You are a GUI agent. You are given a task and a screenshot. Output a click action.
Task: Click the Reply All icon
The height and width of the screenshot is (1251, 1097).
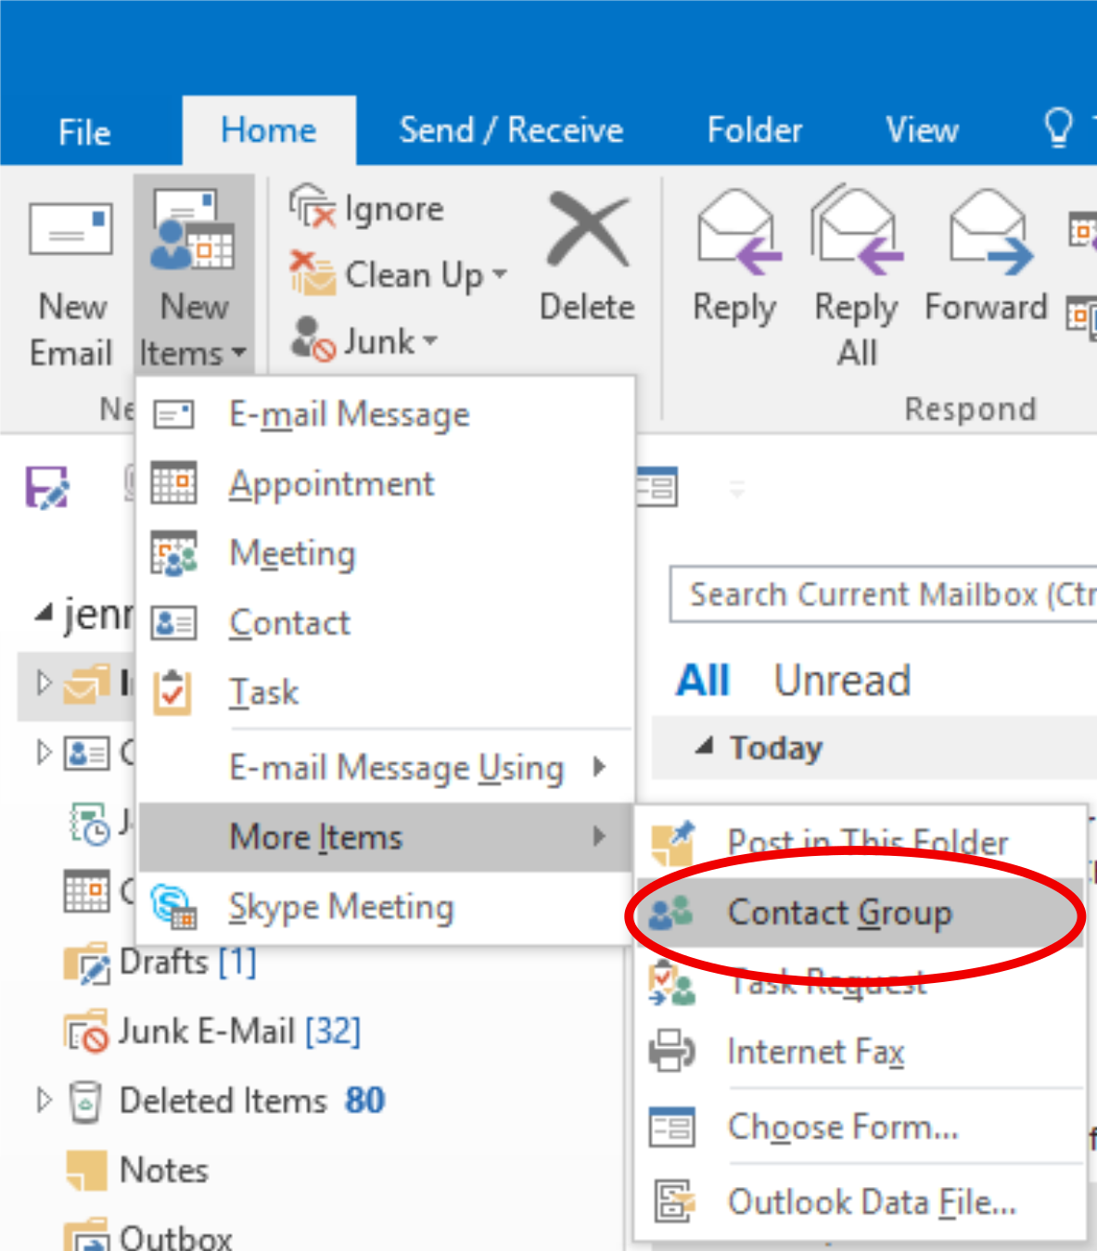click(856, 232)
